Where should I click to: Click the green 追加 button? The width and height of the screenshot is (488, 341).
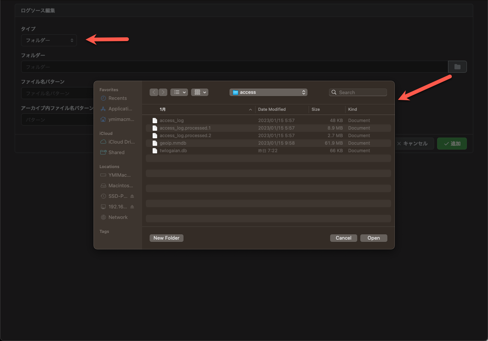click(452, 144)
